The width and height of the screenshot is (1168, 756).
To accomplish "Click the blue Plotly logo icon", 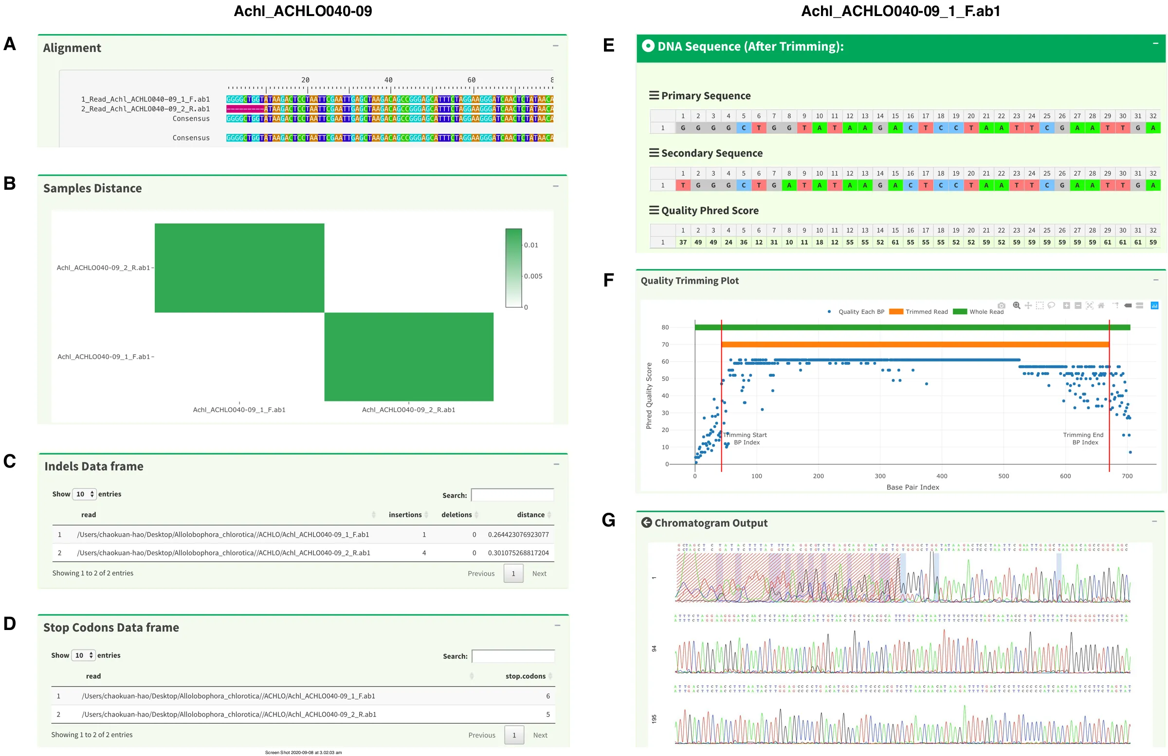I will pyautogui.click(x=1155, y=306).
